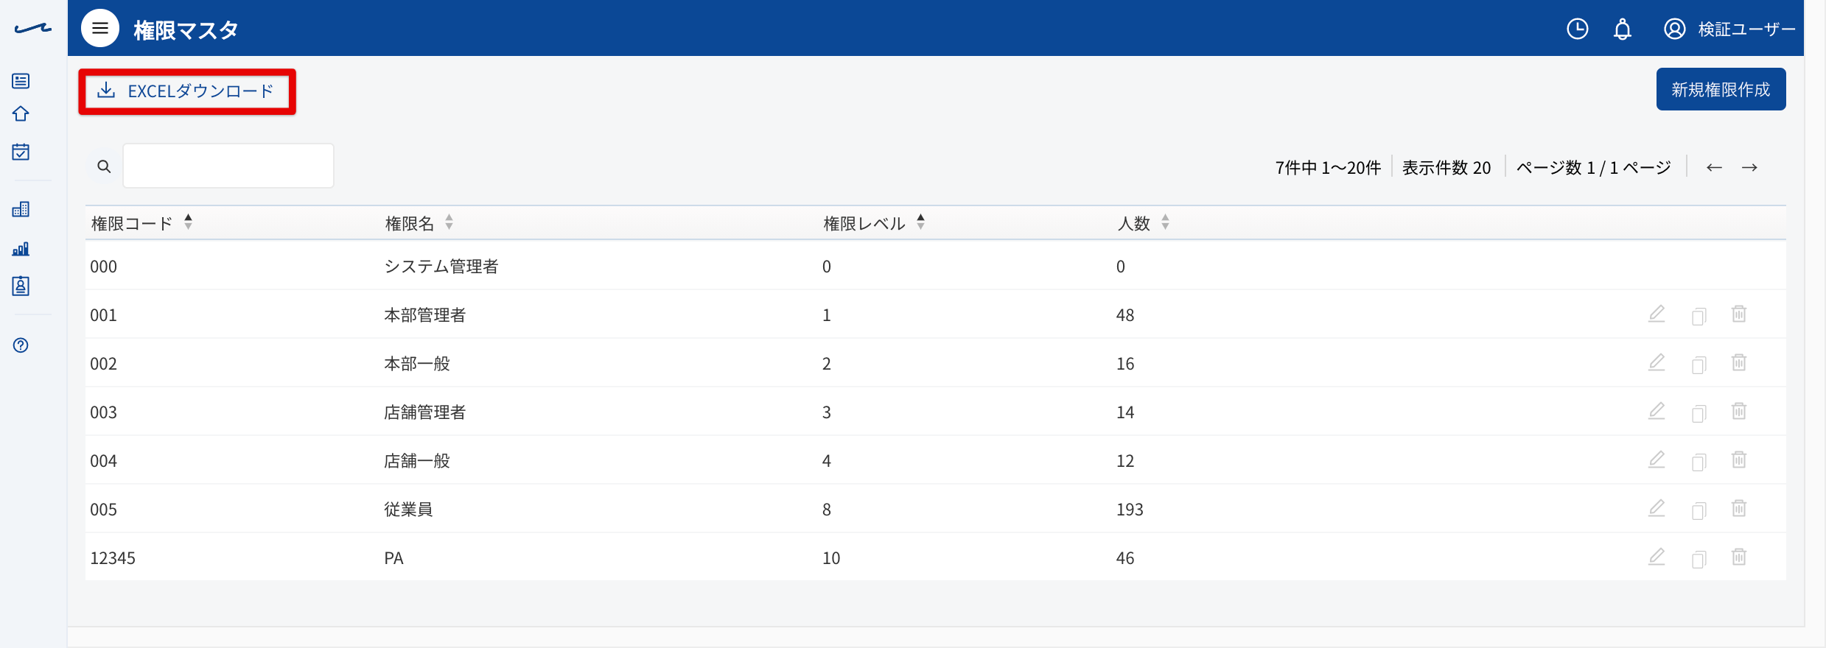Viewport: 1826px width, 648px height.
Task: Open the hamburger menu button
Action: (100, 28)
